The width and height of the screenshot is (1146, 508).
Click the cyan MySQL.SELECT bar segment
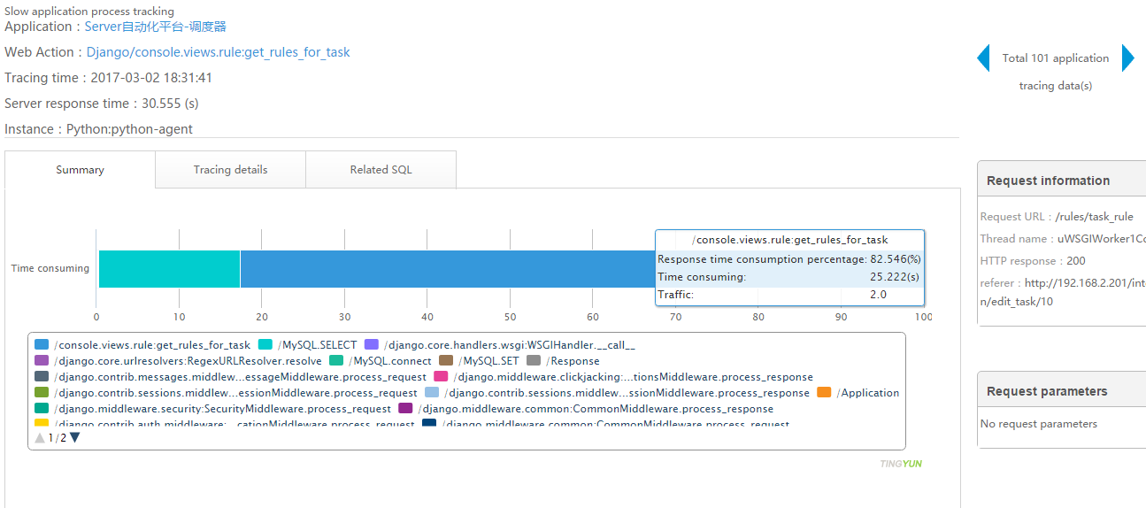[x=169, y=269]
